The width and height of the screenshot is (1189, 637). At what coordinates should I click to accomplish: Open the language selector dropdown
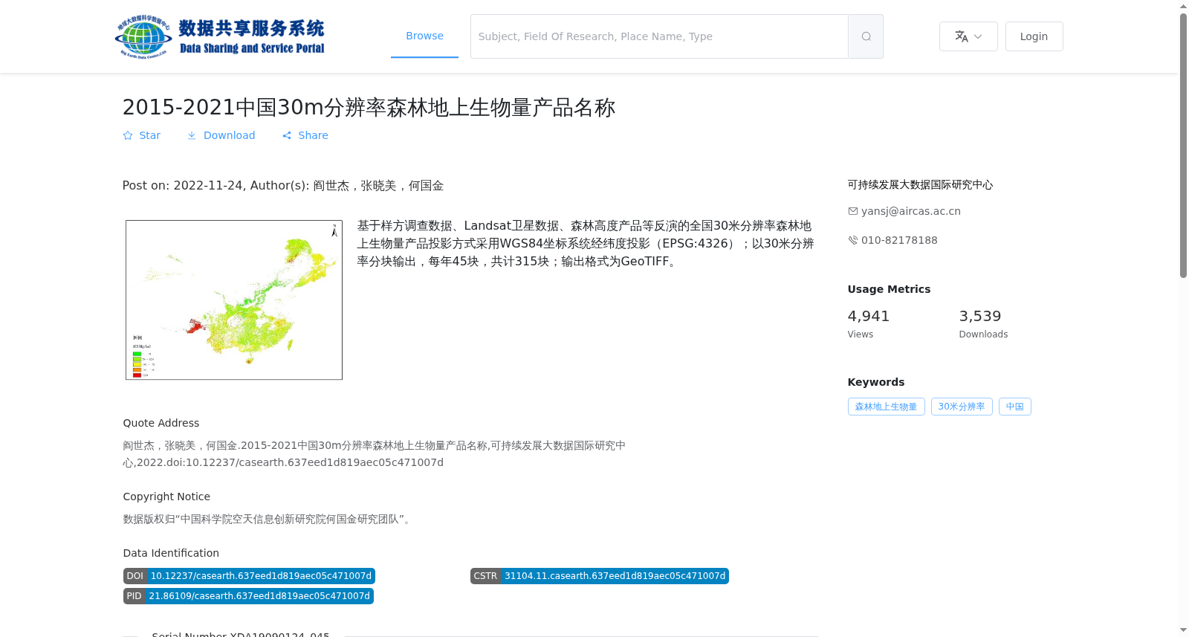point(968,36)
